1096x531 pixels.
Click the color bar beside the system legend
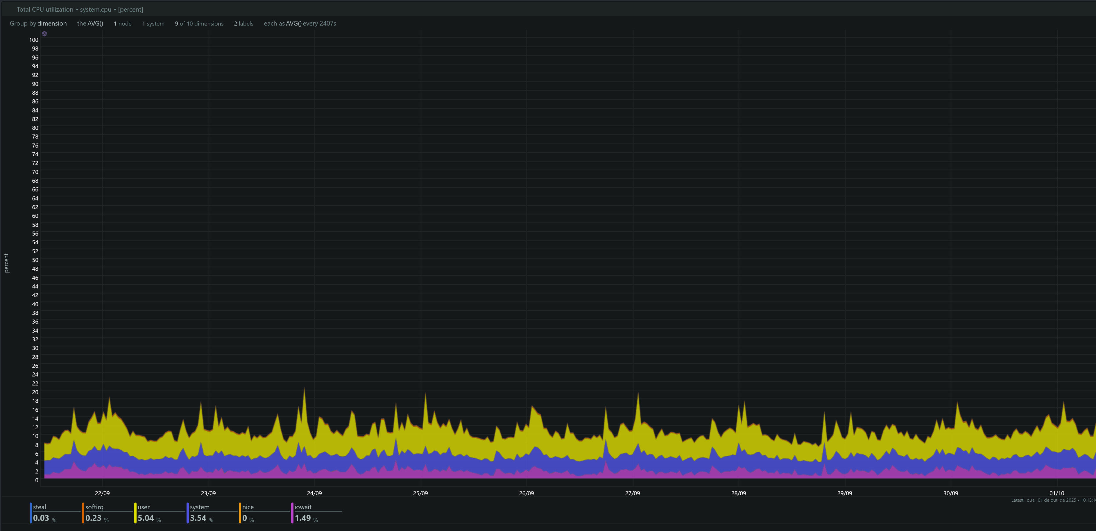coord(188,513)
